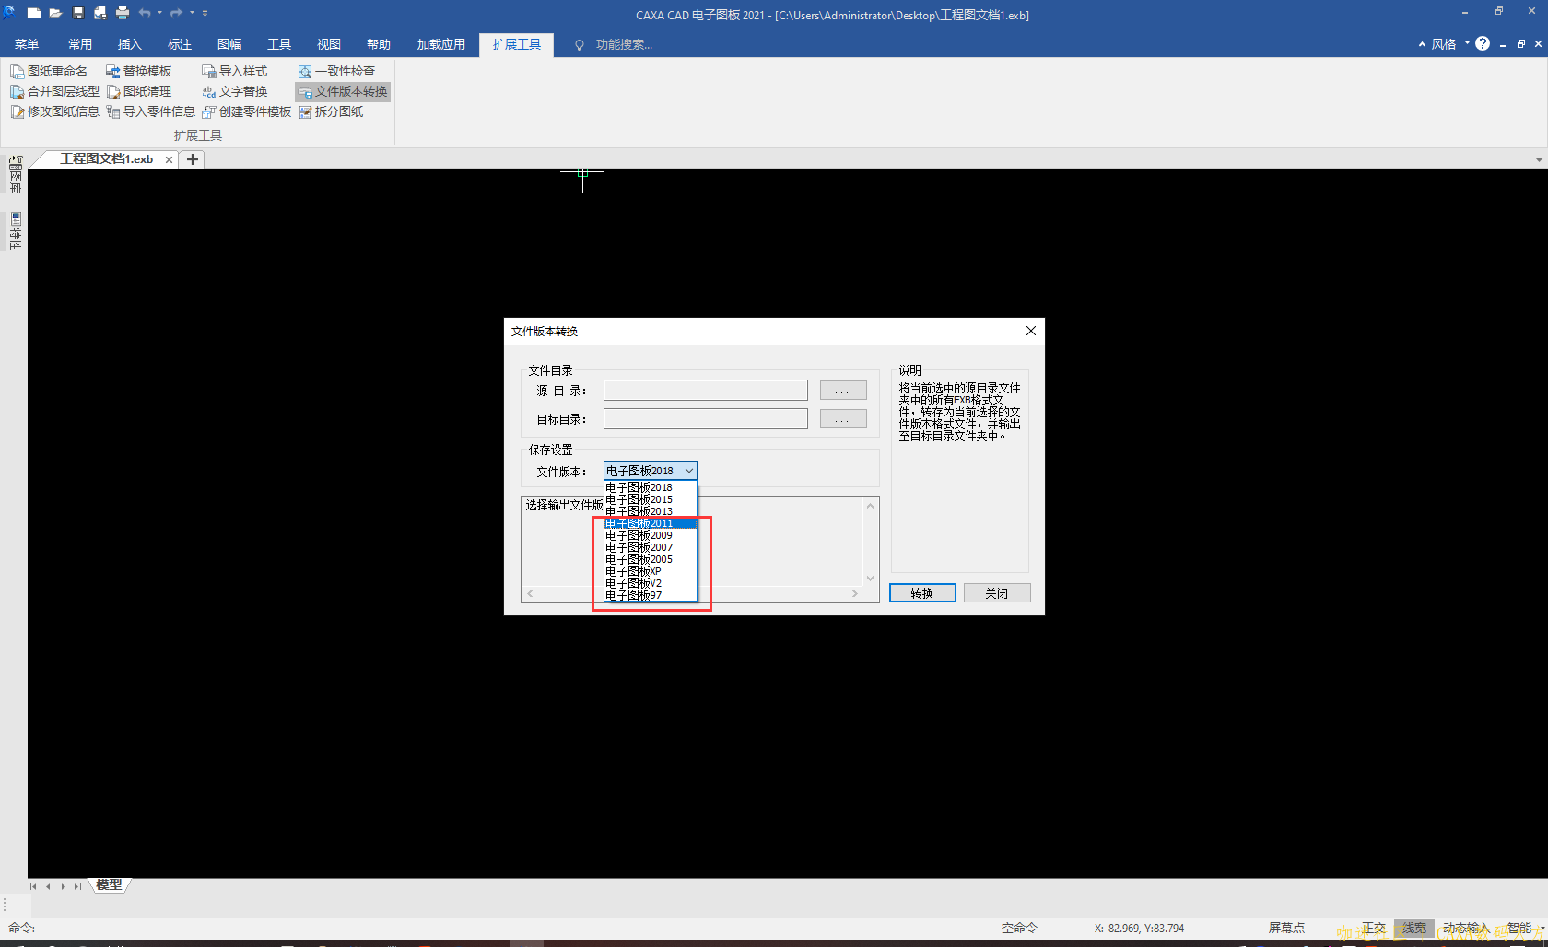Switch to the 帮助 ribbon tab
The width and height of the screenshot is (1548, 947).
(379, 44)
